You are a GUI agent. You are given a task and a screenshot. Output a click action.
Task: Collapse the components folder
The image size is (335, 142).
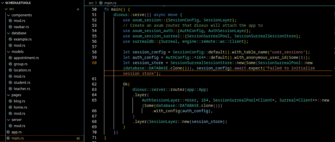tap(8, 15)
